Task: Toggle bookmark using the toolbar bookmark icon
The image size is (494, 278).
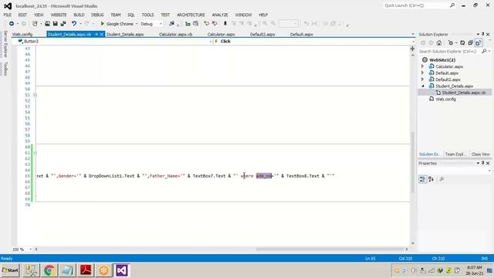Action: tap(225, 24)
